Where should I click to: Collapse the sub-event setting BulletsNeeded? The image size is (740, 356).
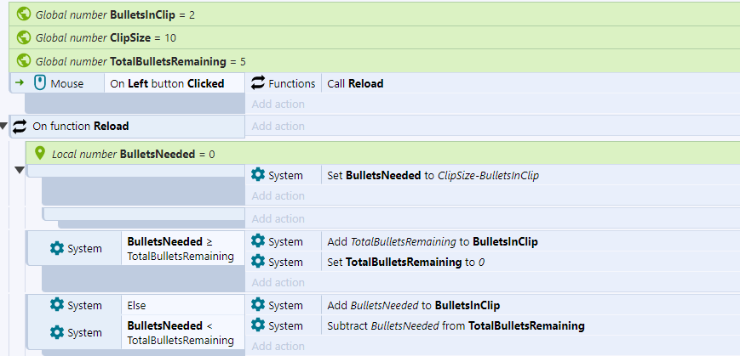point(20,170)
